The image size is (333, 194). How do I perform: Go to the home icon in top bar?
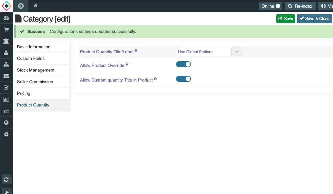coord(35,6)
